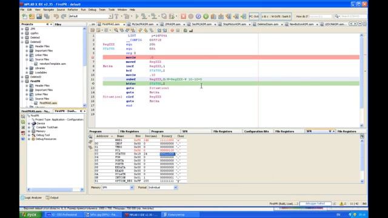
Task: Click the dashboard panel horizontal scrollbar
Action: pos(55,190)
